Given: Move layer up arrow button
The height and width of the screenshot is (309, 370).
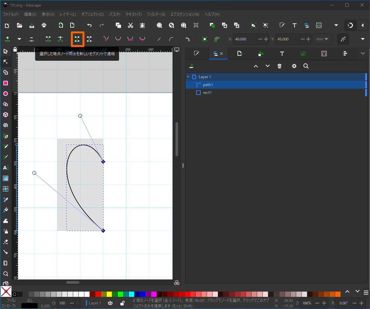Looking at the screenshot, I should click(256, 66).
